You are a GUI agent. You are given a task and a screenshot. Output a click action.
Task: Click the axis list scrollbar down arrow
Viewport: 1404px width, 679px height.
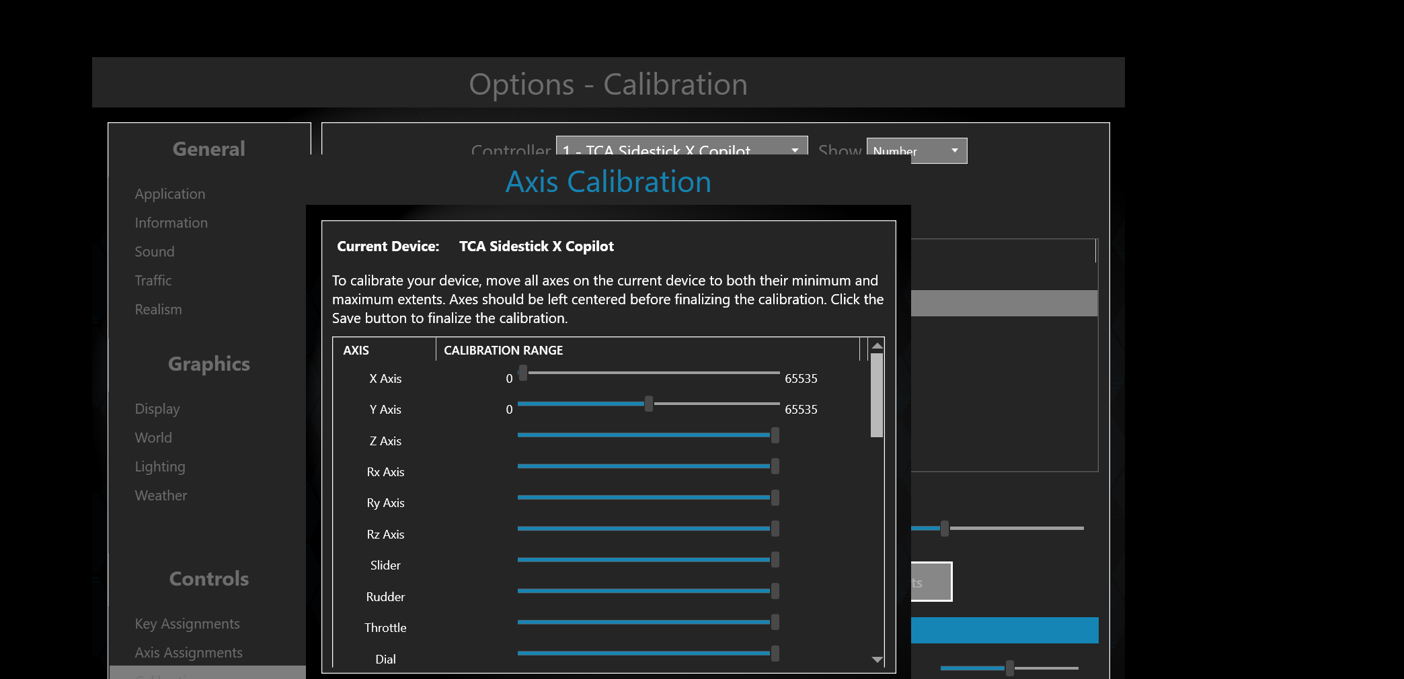tap(877, 660)
